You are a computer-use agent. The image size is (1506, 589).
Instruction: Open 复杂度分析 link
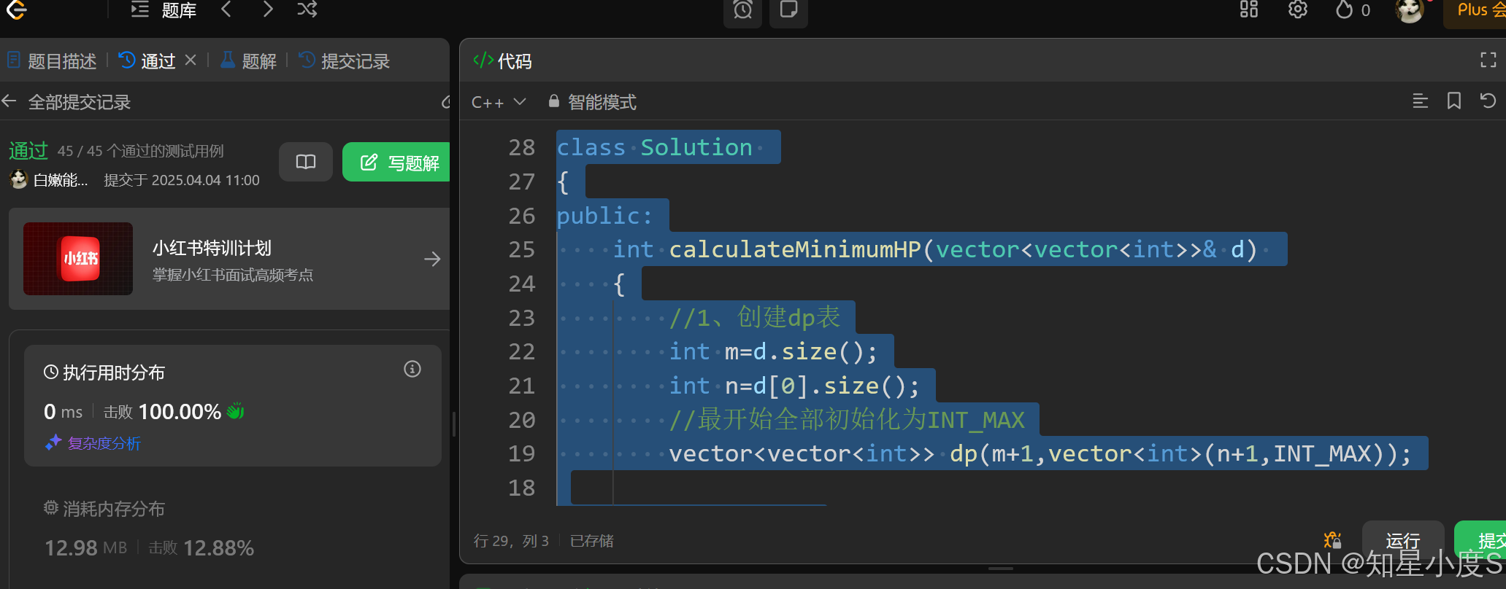(x=93, y=443)
